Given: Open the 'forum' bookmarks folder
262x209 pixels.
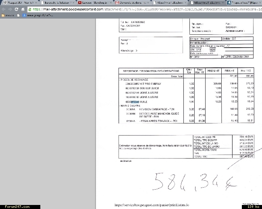Looking at the screenshot, I should (8, 15).
